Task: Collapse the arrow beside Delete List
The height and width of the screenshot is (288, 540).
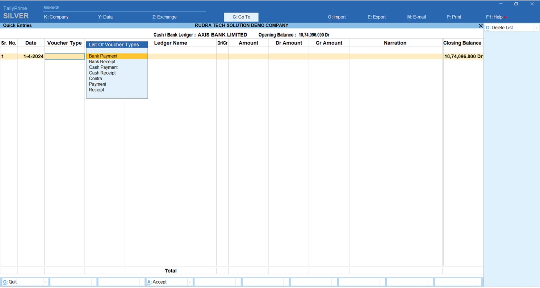Action: click(536, 28)
